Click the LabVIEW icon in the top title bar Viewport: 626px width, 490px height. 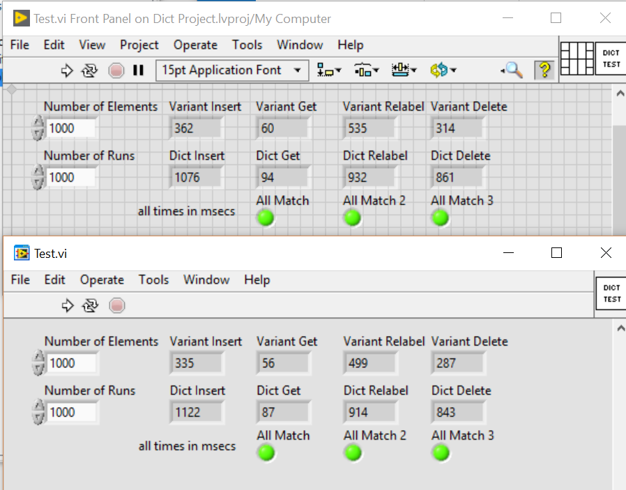[x=21, y=18]
